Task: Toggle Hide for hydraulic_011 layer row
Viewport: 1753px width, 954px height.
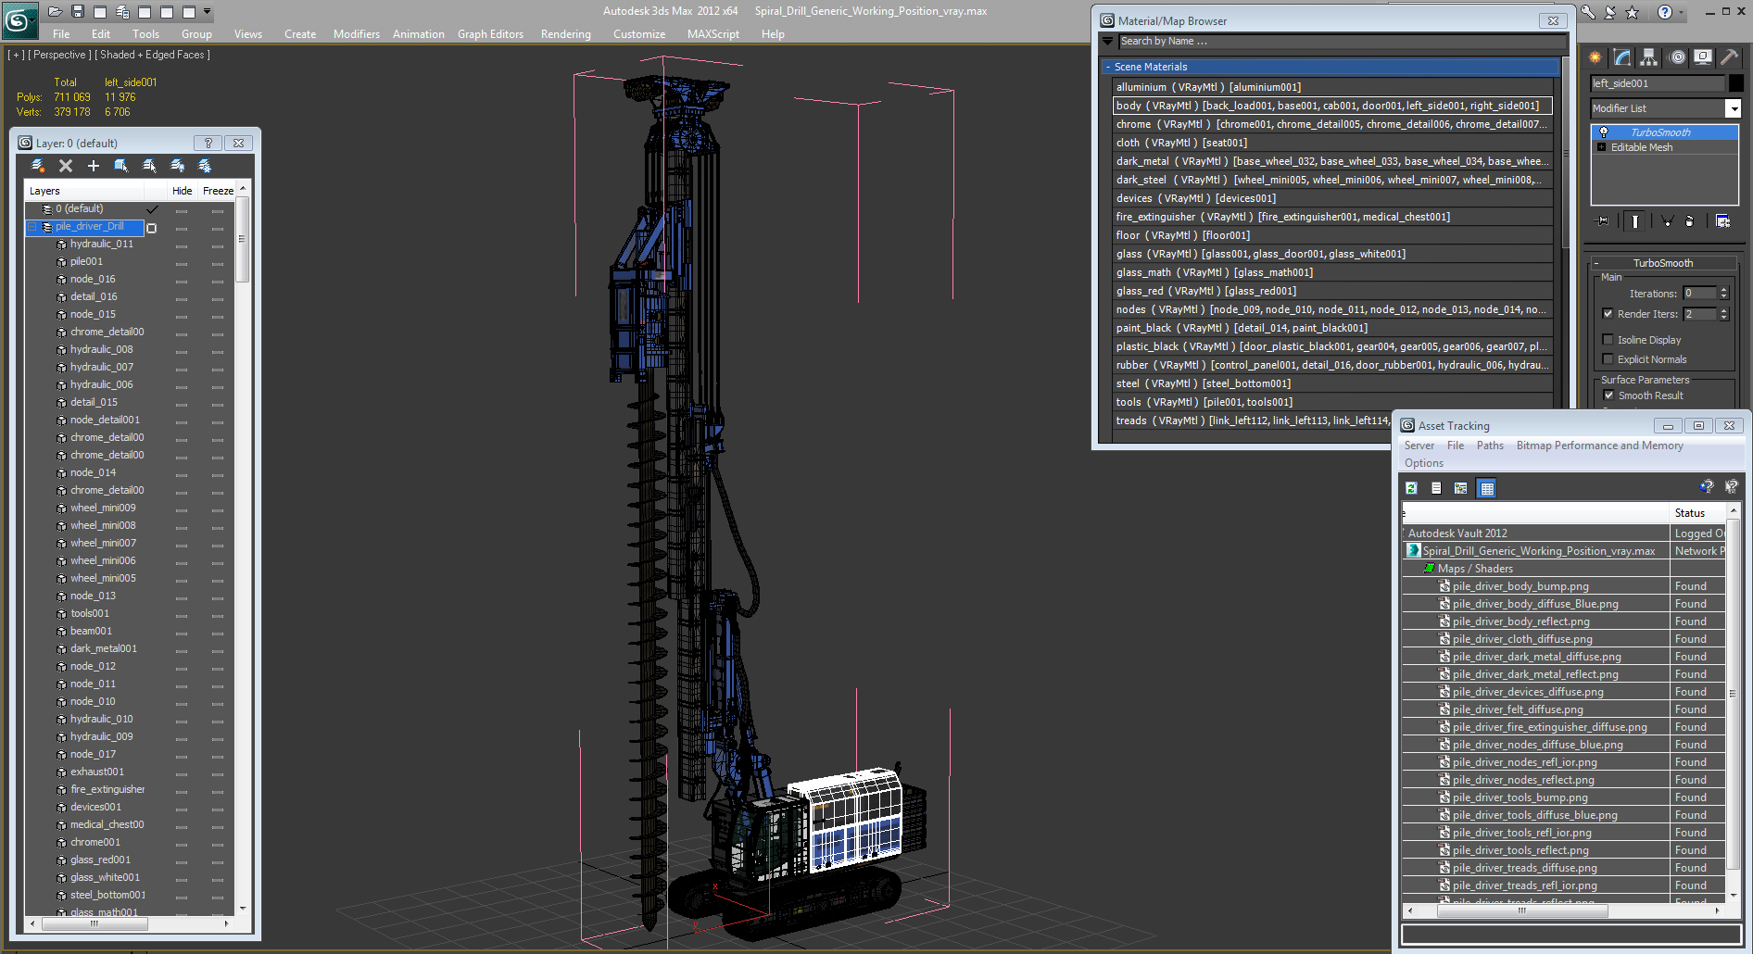Action: coord(182,245)
